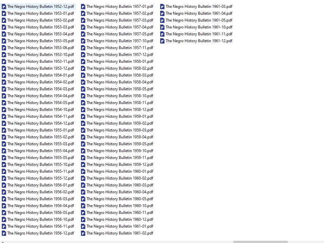Select file name The Negro History Bulletin 1961-10.pdf

click(199, 27)
